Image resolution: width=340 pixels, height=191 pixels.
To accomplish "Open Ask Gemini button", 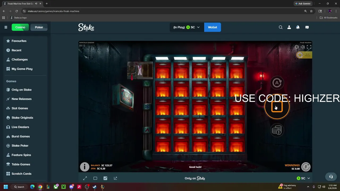I will [303, 4].
